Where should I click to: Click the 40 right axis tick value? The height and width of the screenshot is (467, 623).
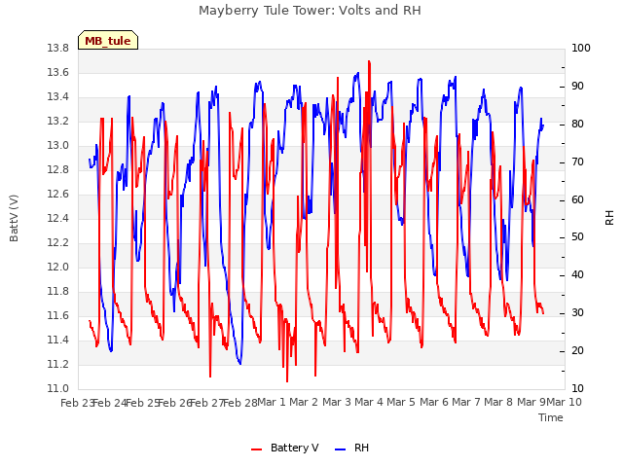point(577,274)
